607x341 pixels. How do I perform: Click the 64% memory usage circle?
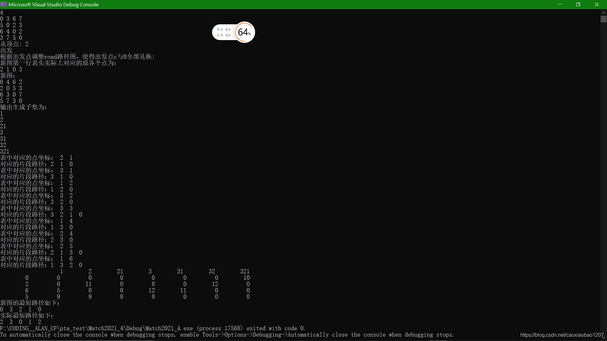coord(244,32)
